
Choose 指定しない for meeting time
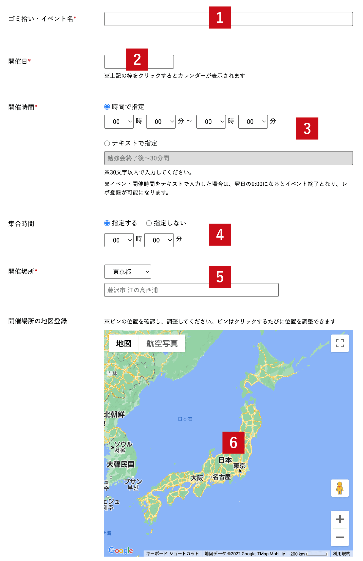[x=149, y=223]
